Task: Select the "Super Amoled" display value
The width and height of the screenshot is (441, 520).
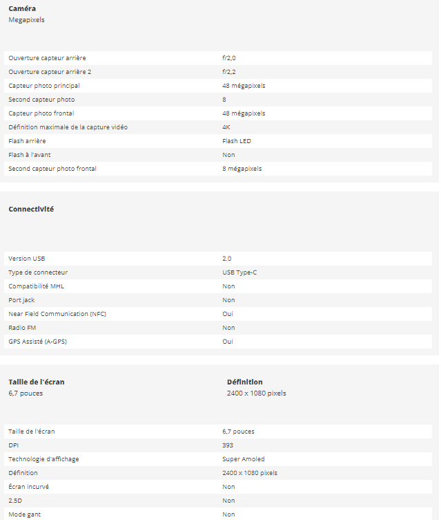Action: tap(243, 459)
